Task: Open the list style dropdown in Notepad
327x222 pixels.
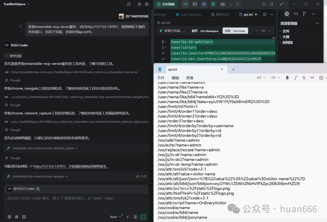Action: coord(276,78)
